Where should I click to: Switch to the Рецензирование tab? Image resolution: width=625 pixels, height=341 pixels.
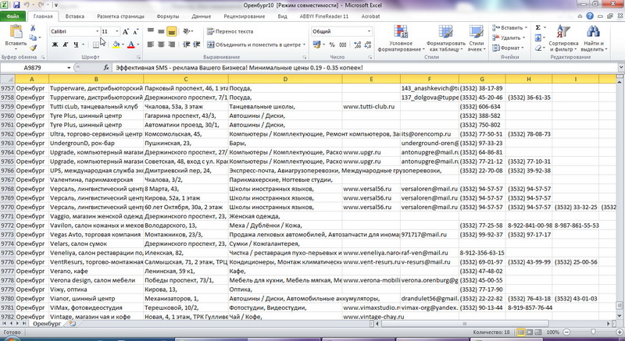pos(245,16)
